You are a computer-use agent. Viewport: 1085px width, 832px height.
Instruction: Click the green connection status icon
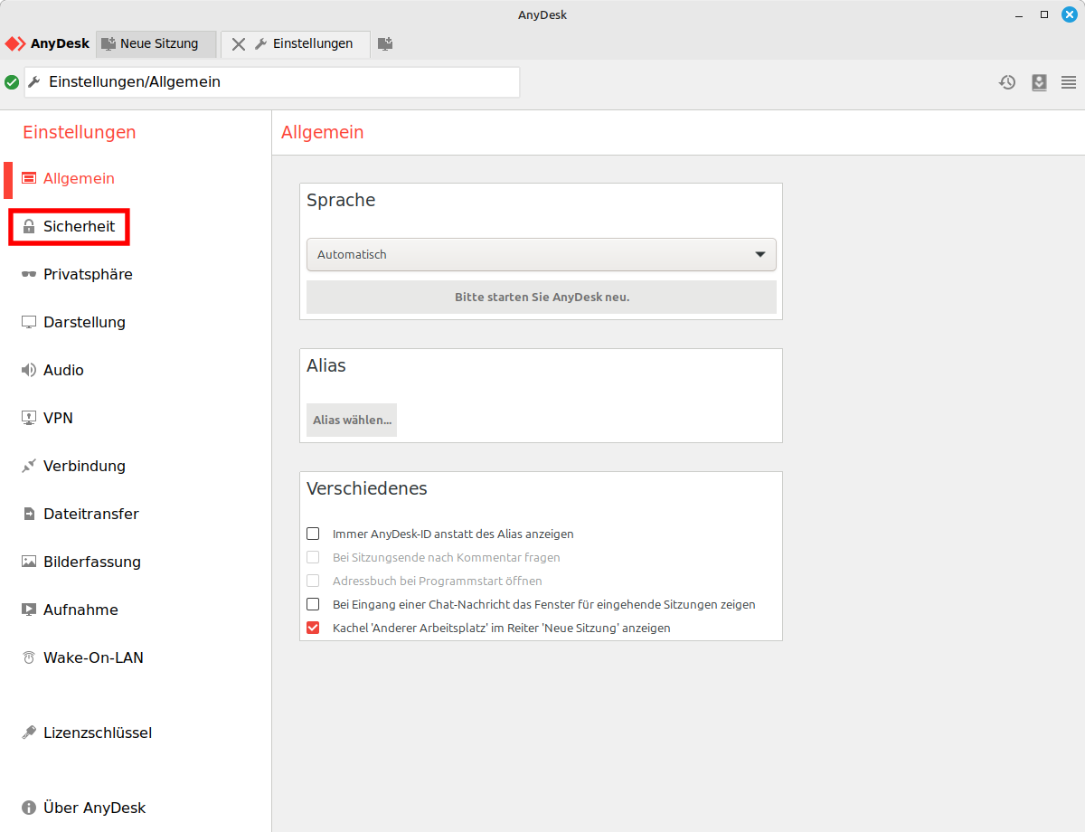12,82
